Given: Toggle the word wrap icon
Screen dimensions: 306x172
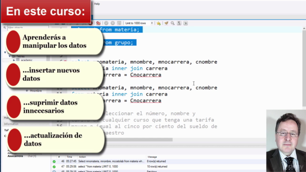Looking at the screenshot, I should pos(186,23).
